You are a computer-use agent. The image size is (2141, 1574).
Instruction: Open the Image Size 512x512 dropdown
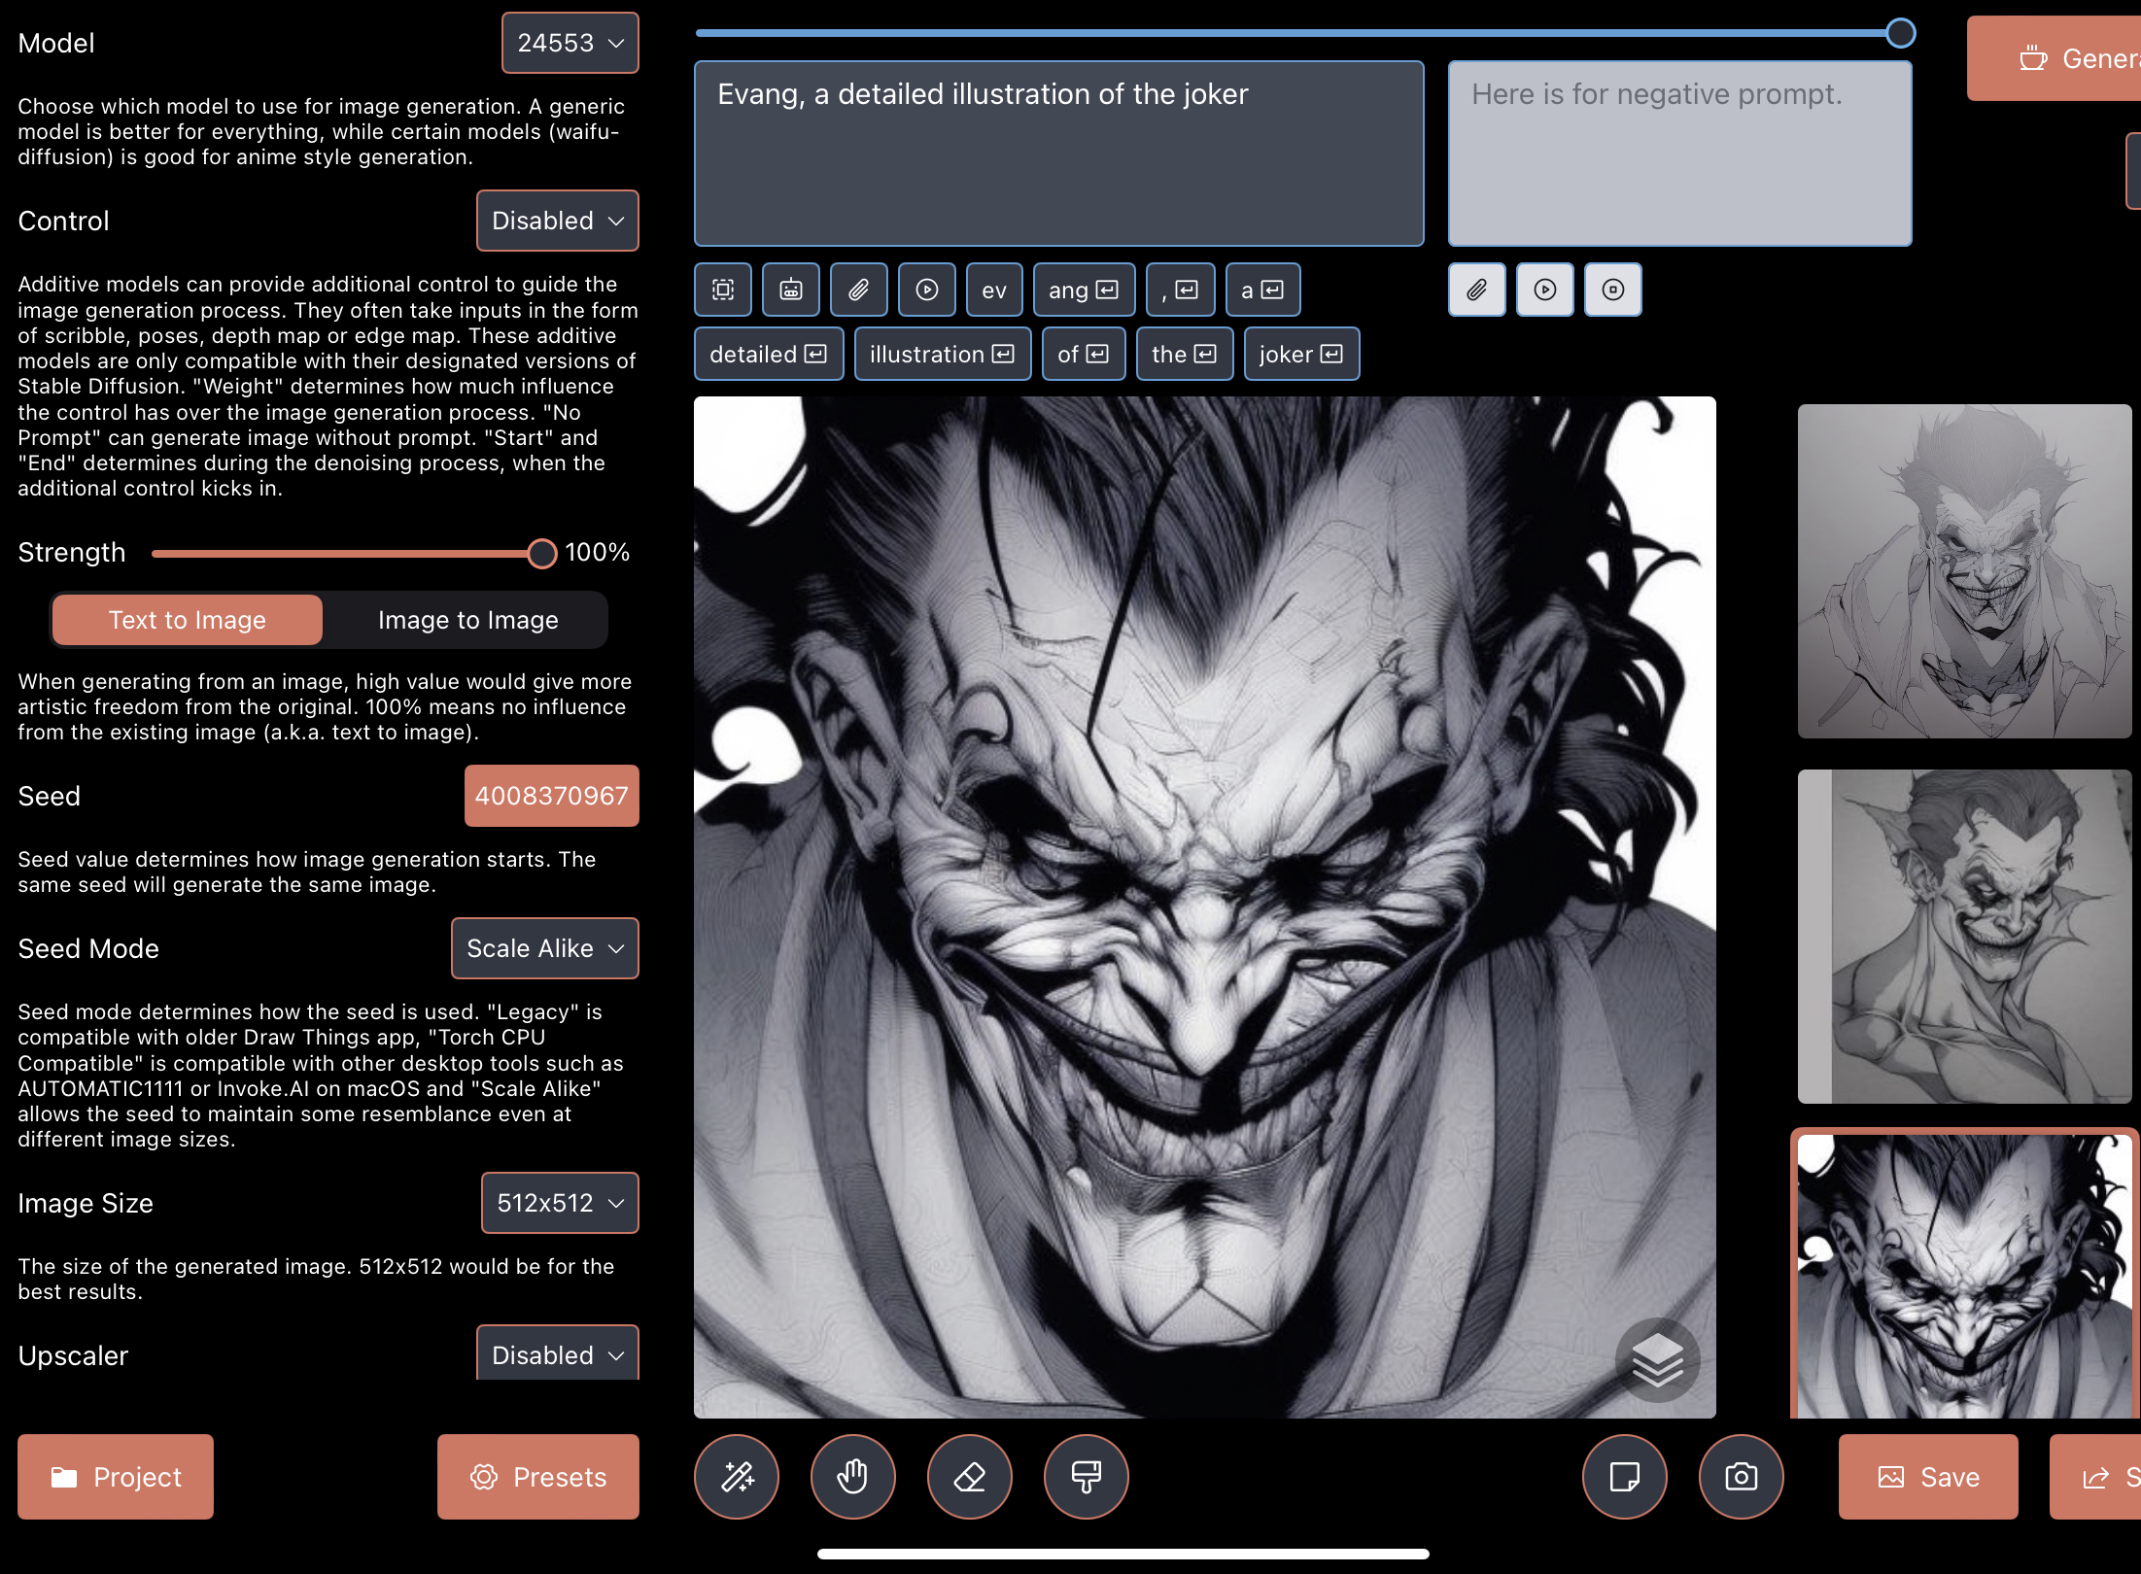tap(559, 1203)
